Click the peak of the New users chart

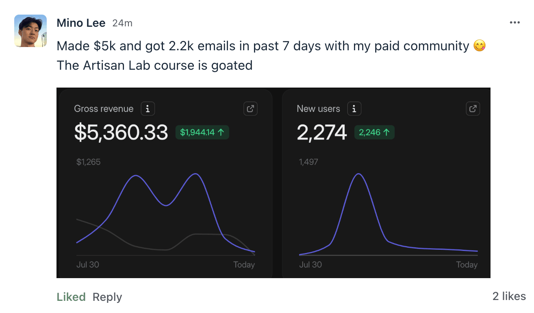click(358, 174)
